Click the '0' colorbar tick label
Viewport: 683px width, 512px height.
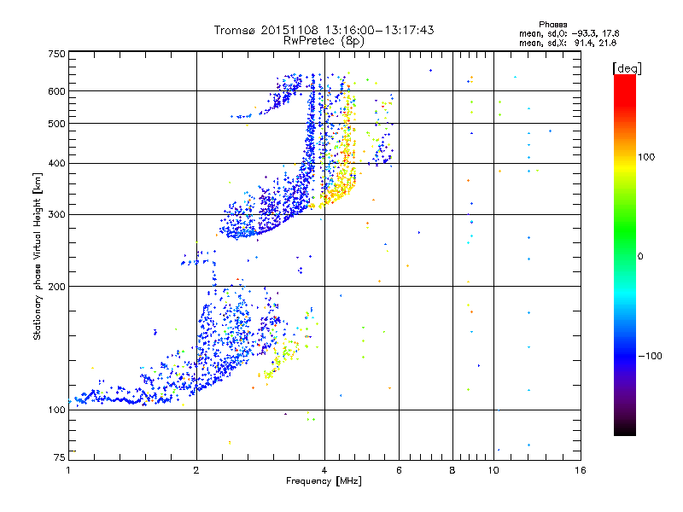(x=640, y=256)
